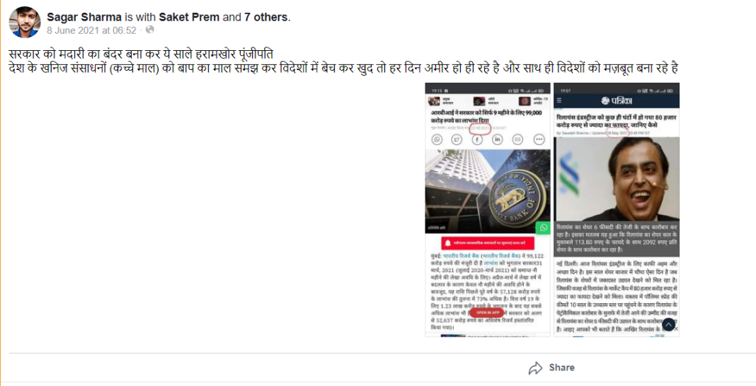Open Saket Prem tagged profile link

coord(190,18)
